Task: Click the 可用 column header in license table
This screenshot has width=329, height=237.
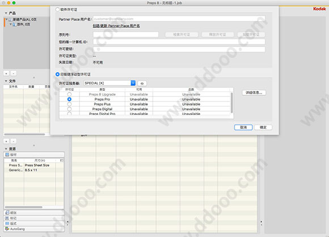Action: [139, 90]
